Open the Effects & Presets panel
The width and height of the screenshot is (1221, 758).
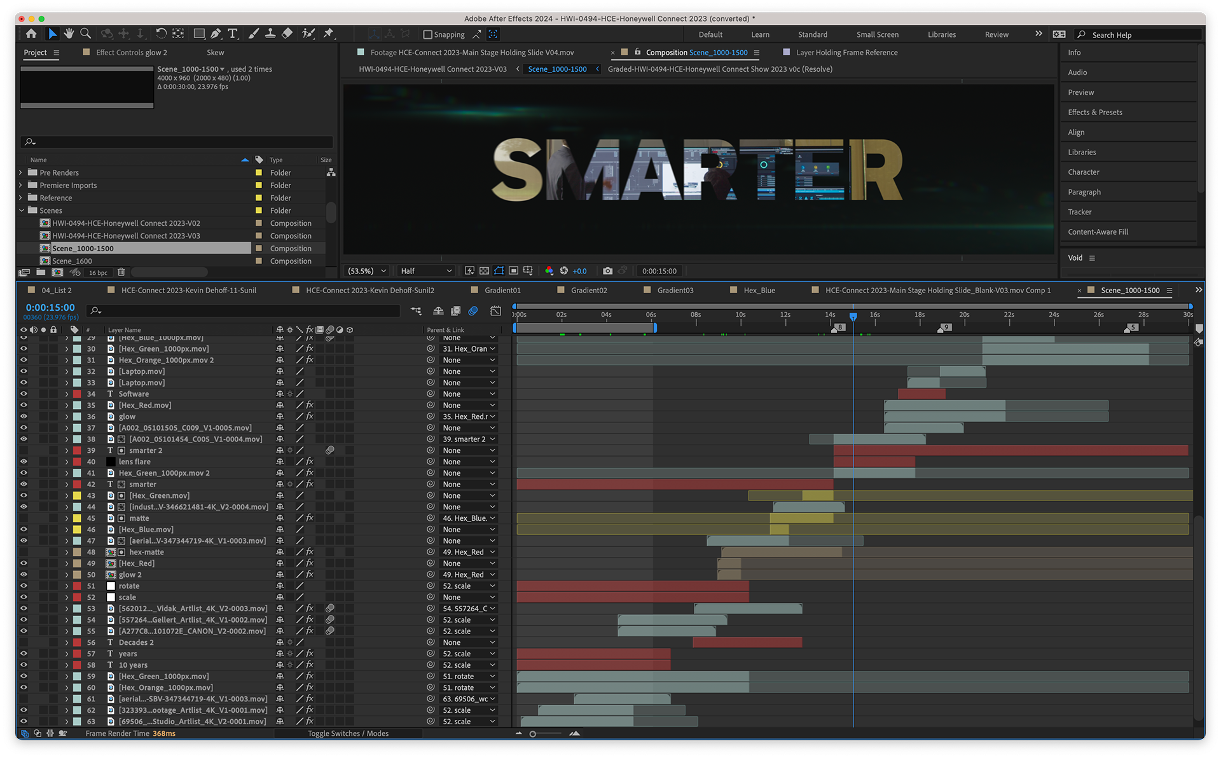click(1095, 113)
